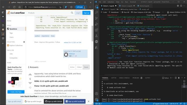Viewport: 187px width, 105px height.
Task: Click Jupyter Server: local status item
Action: 161,104
